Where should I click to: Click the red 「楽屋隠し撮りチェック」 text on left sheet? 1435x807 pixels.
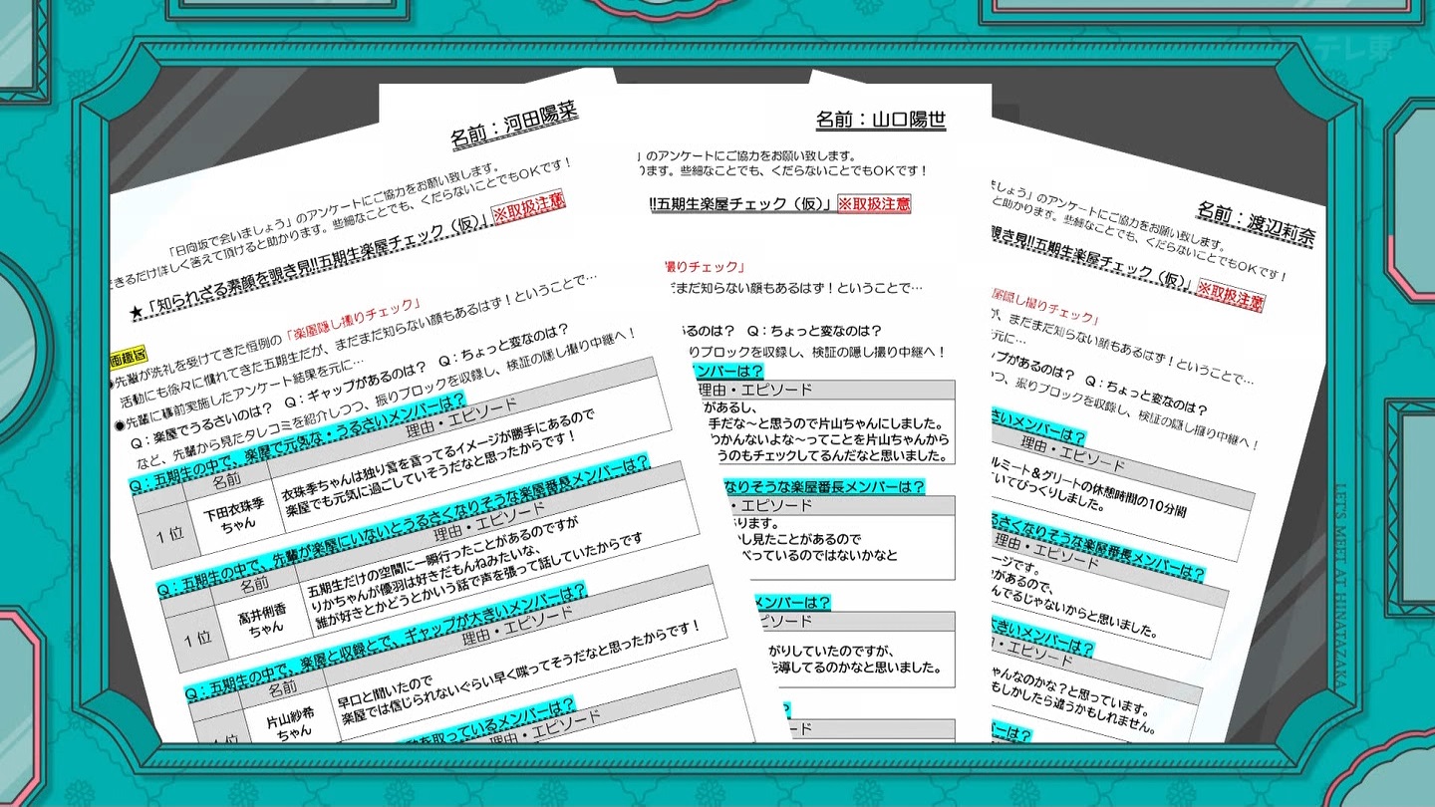pyautogui.click(x=353, y=321)
